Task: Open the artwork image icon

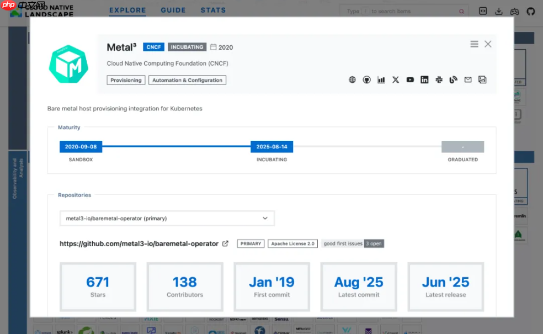Action: coord(482,80)
